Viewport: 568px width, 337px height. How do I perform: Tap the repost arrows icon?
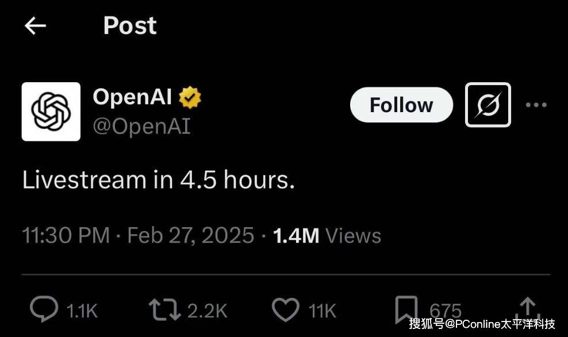click(x=164, y=311)
